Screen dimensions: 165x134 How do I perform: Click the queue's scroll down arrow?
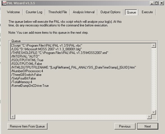pos(154,112)
